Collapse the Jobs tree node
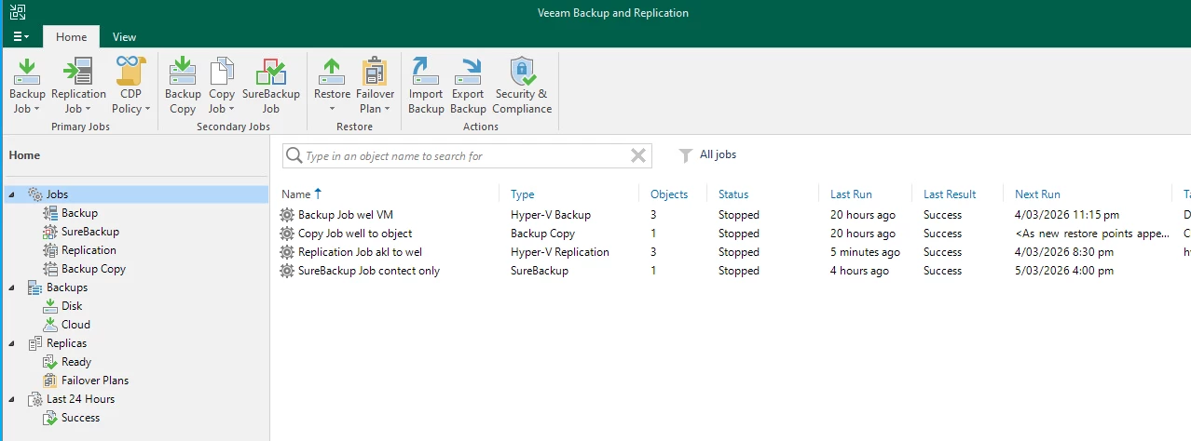Screen dimensions: 1191x441 point(11,195)
